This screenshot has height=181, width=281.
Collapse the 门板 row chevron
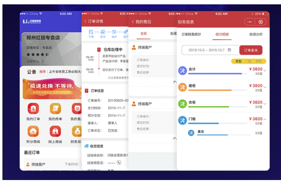265,119
